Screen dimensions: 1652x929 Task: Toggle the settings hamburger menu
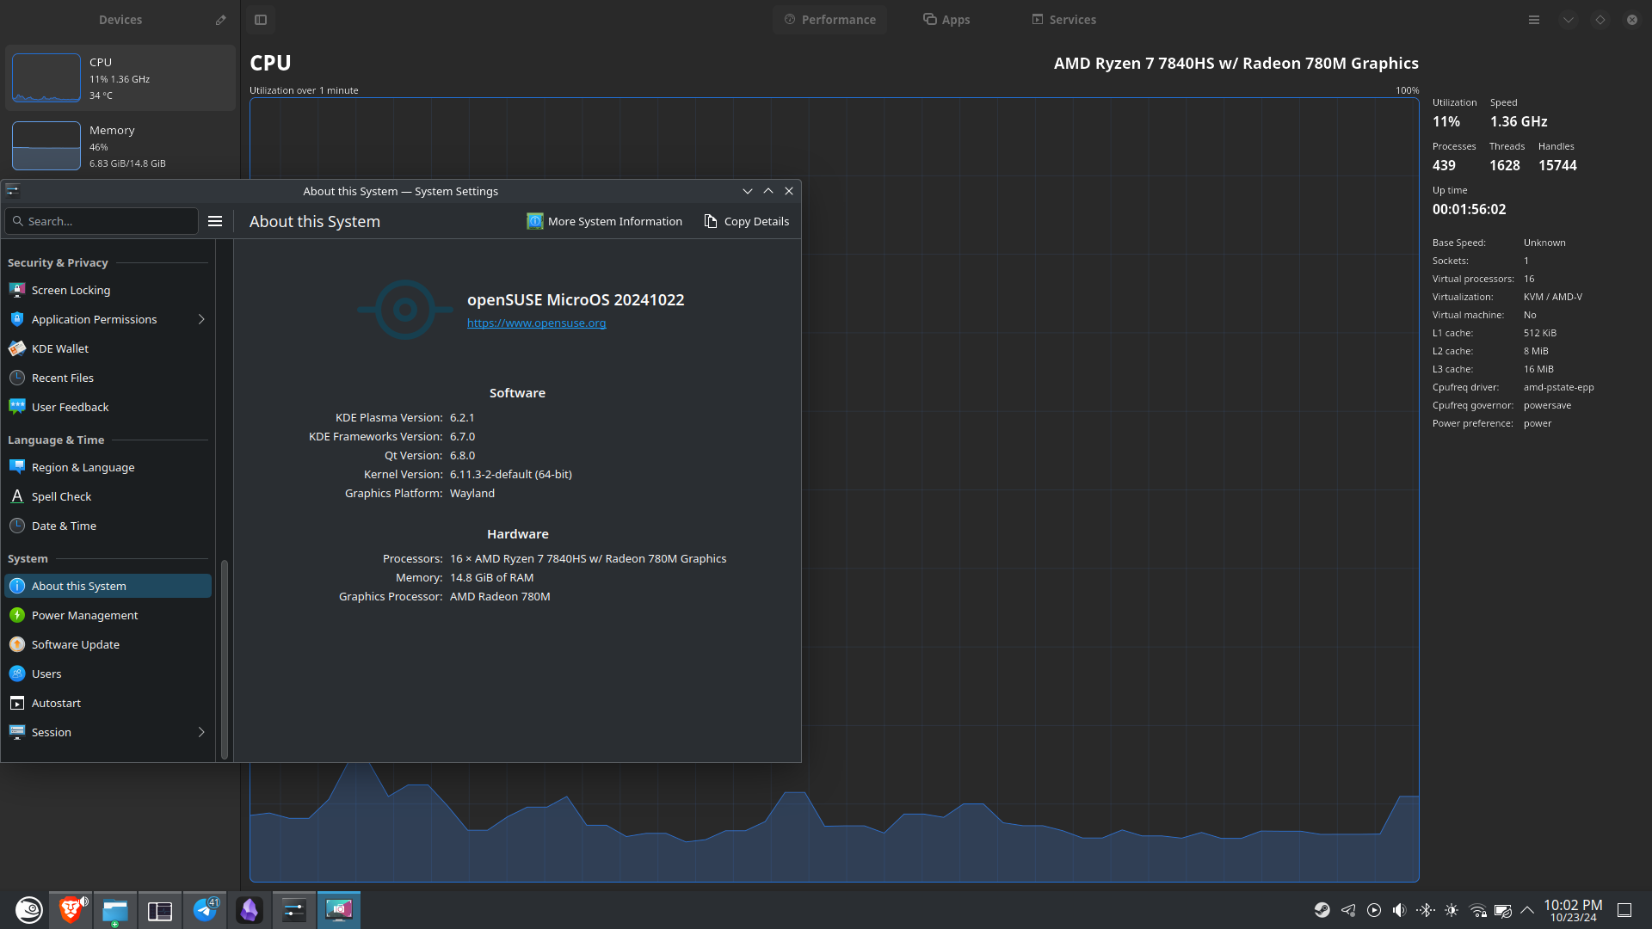pyautogui.click(x=215, y=221)
